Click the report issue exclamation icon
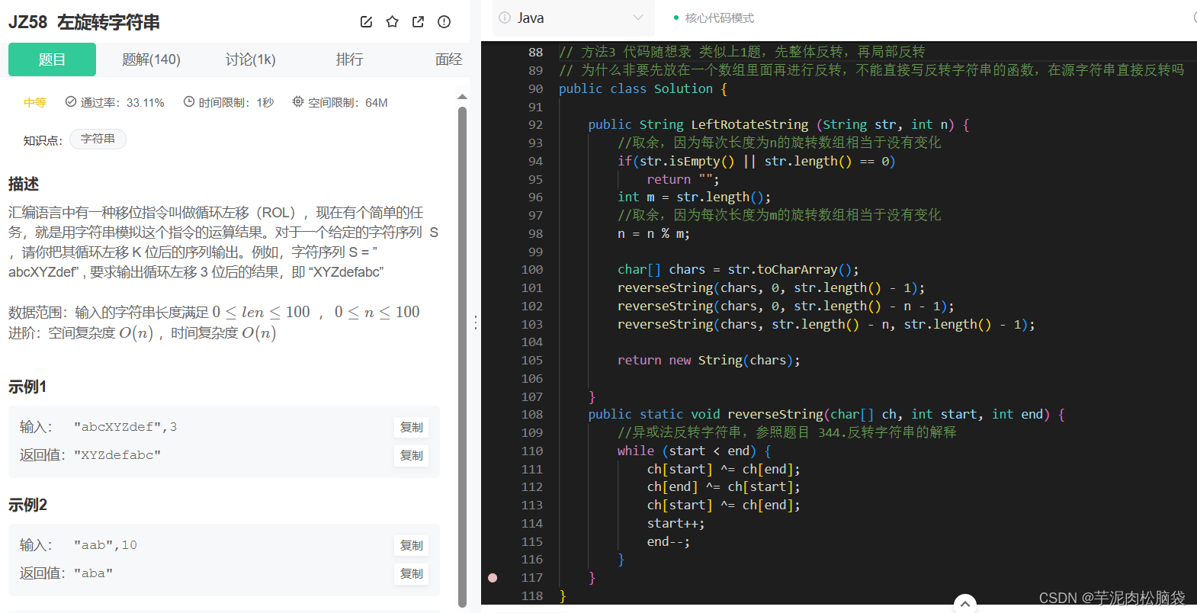Viewport: 1197px width, 613px height. point(444,22)
